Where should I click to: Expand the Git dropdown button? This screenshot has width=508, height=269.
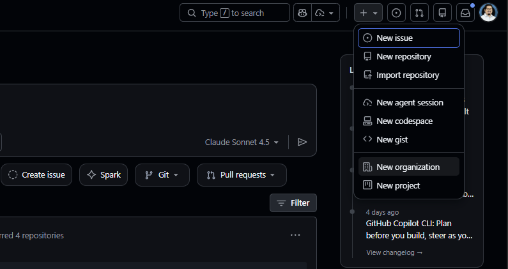click(x=162, y=174)
